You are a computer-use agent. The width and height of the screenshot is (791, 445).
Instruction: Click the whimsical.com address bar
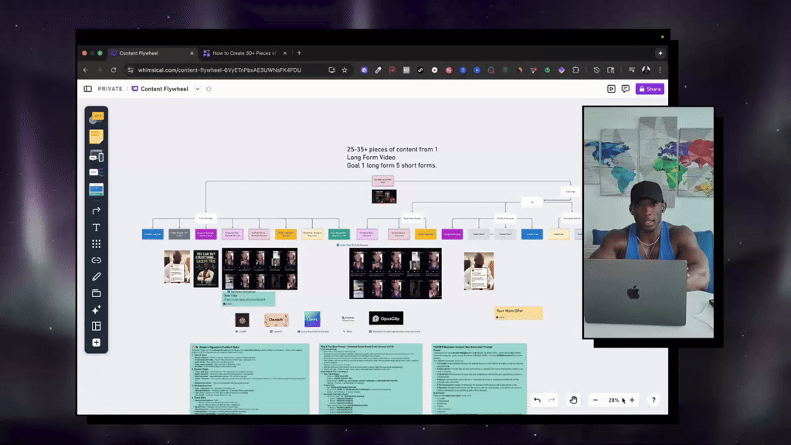coord(219,70)
